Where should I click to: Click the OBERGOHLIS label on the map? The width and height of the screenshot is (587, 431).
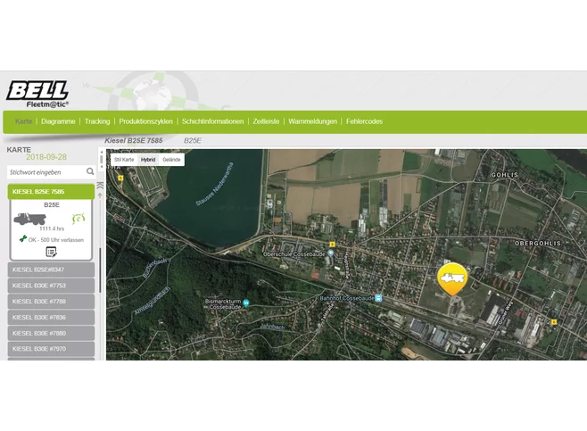coord(538,244)
